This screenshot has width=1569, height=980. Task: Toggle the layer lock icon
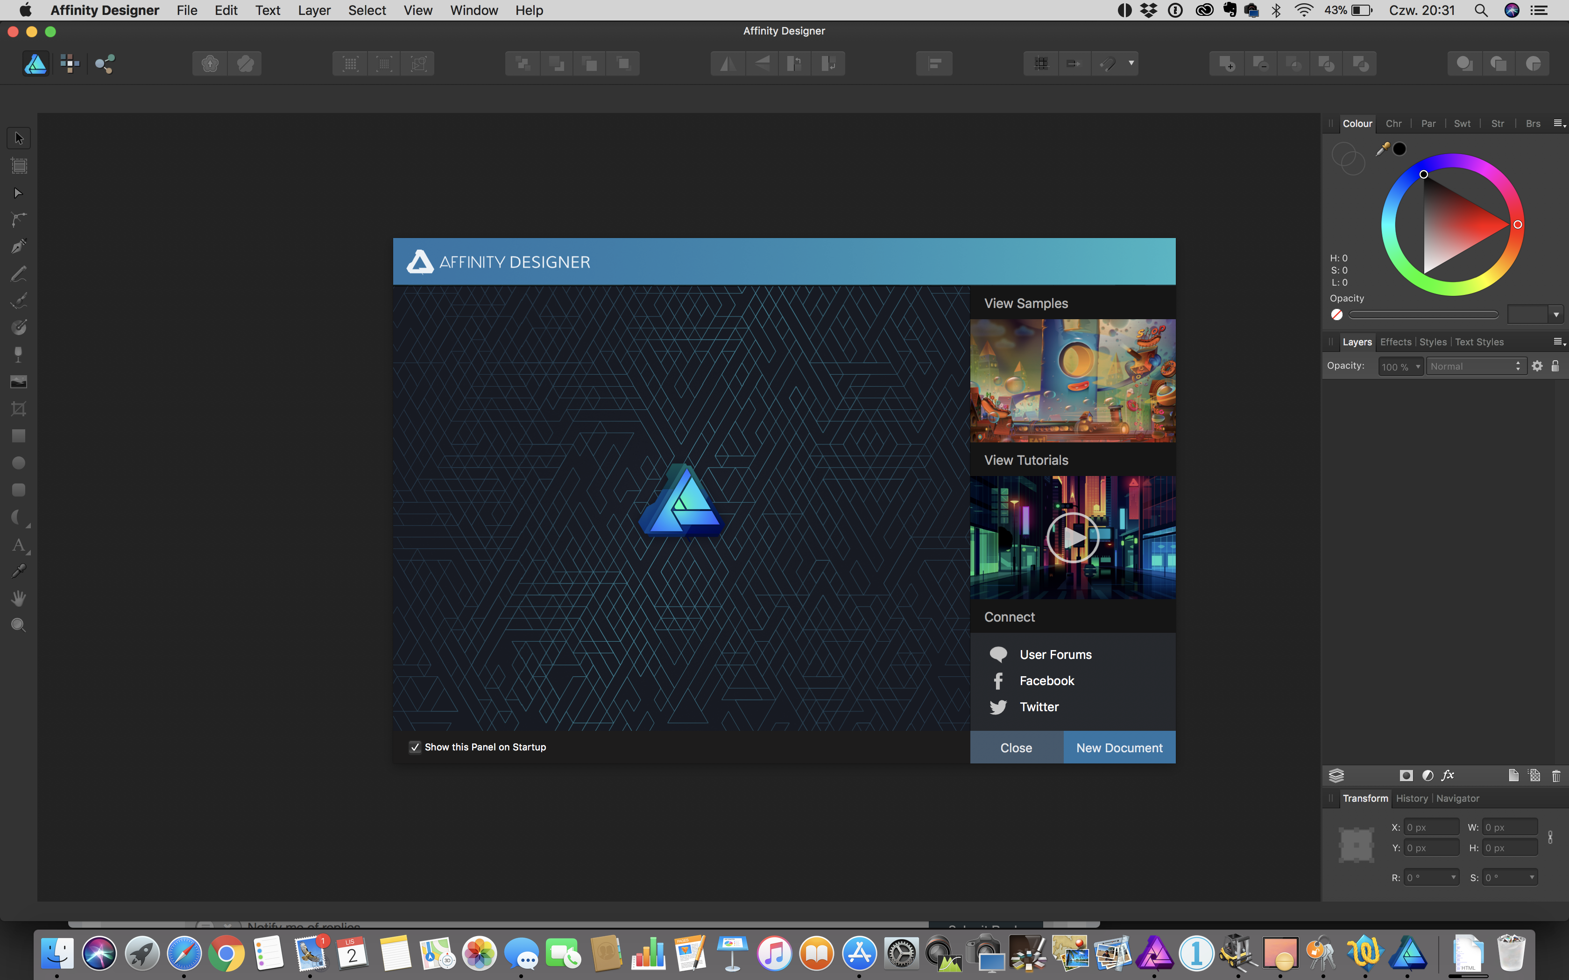(1555, 366)
